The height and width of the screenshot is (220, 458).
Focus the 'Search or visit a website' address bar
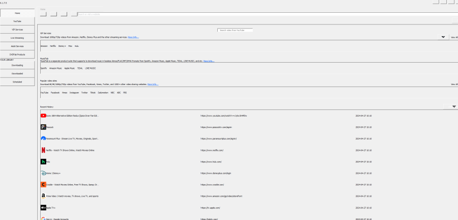click(267, 14)
